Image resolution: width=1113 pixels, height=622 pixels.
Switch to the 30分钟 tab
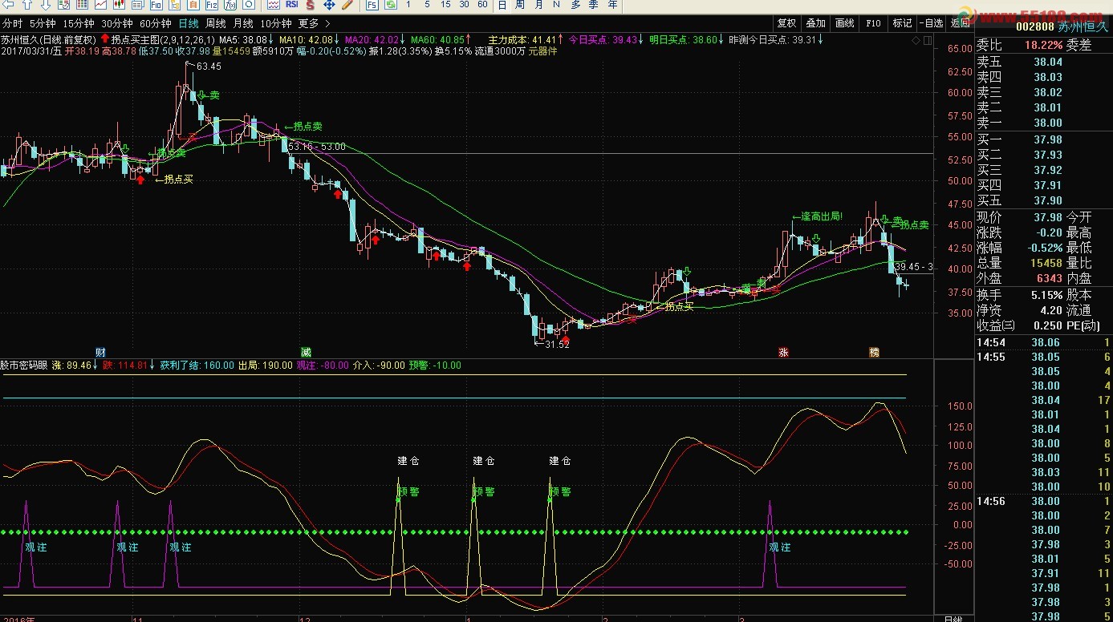point(116,23)
